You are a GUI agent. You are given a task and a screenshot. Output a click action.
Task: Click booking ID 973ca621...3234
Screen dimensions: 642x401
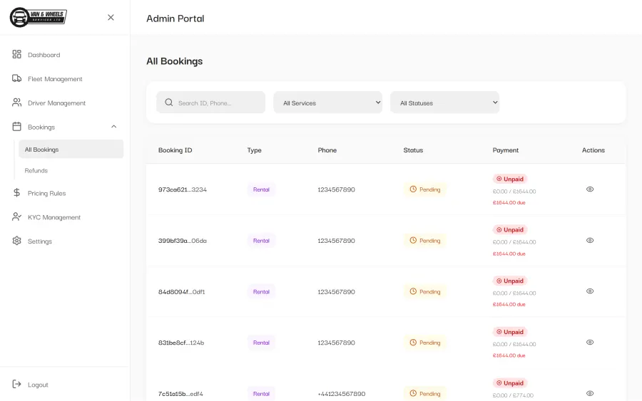click(183, 189)
